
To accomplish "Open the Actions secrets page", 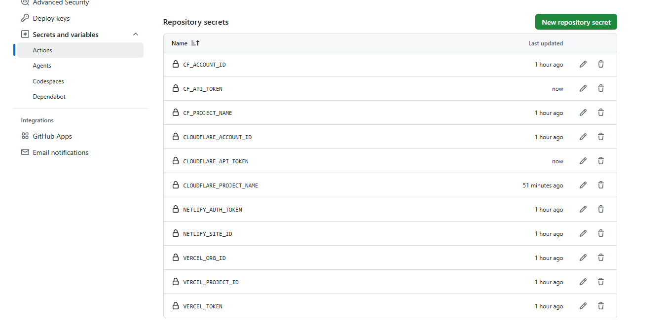I will [x=80, y=50].
